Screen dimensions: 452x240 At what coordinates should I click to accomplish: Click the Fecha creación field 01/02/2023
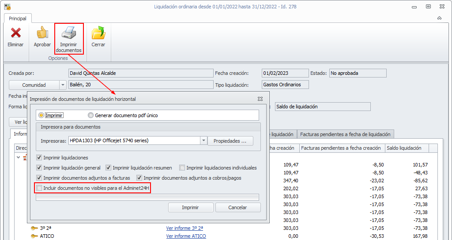tap(285, 73)
